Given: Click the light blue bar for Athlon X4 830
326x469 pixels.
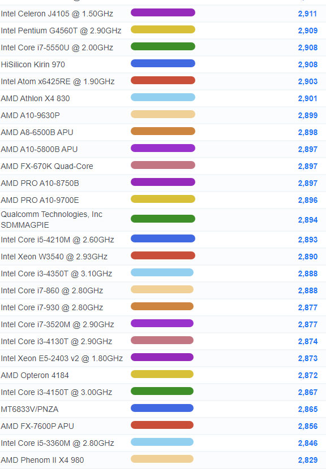Looking at the screenshot, I should point(163,97).
